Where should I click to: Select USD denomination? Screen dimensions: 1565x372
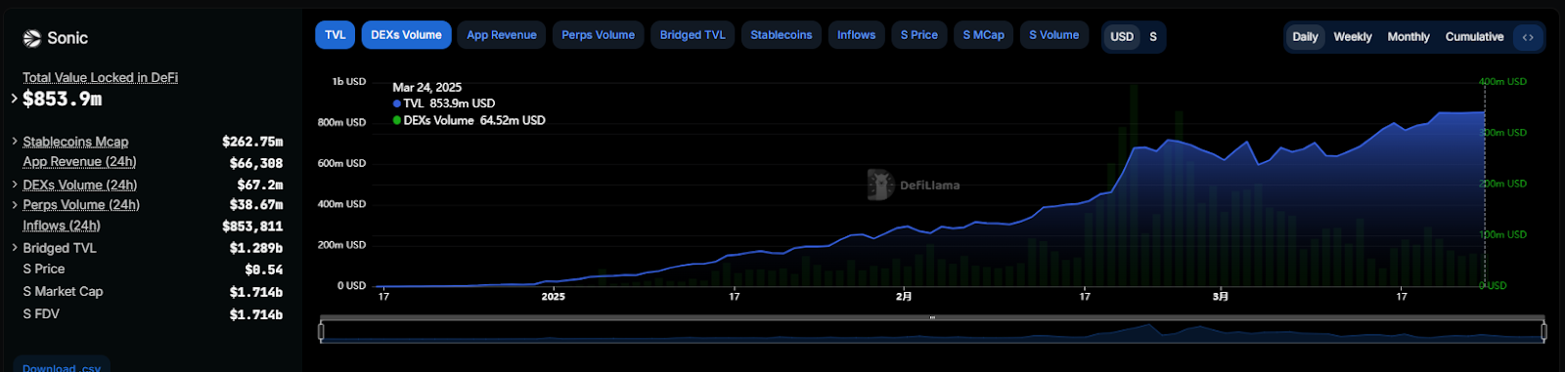(x=1122, y=37)
